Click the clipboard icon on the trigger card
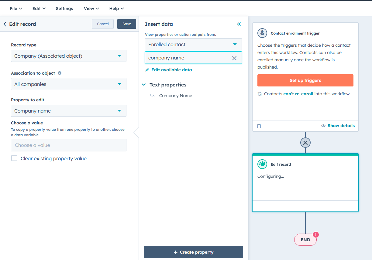Image resolution: width=372 pixels, height=260 pixels. pyautogui.click(x=259, y=126)
